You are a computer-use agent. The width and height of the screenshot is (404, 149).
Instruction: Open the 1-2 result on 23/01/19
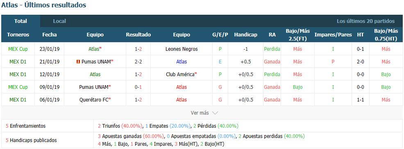(x=138, y=49)
